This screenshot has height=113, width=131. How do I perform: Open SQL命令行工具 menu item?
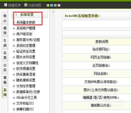26,97
